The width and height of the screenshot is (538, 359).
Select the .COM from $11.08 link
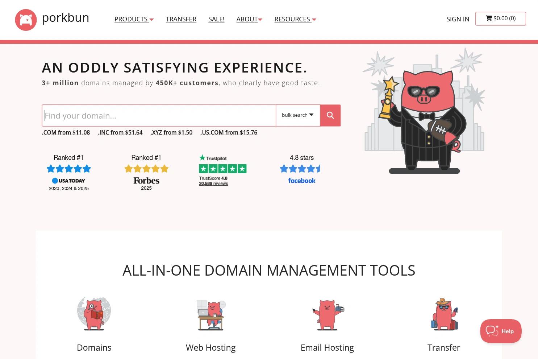(x=66, y=133)
